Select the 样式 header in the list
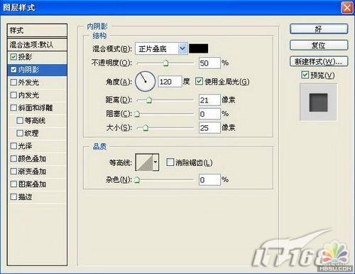 (37, 31)
